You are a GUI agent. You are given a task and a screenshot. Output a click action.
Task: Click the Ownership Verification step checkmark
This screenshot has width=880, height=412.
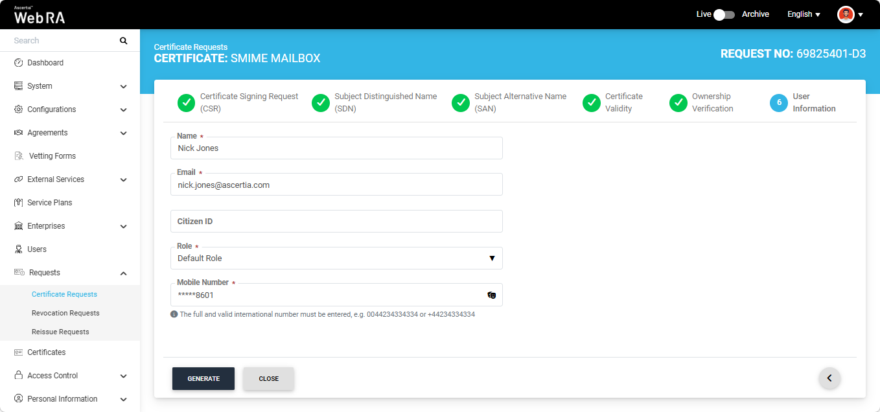click(678, 103)
